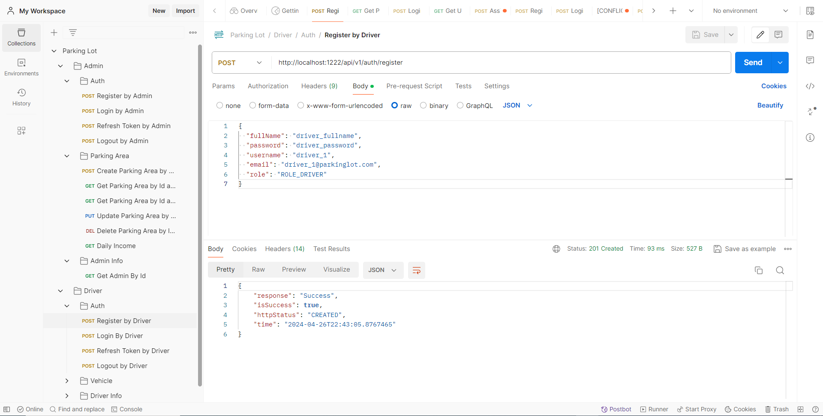Open the Environments sidebar panel

[21, 68]
